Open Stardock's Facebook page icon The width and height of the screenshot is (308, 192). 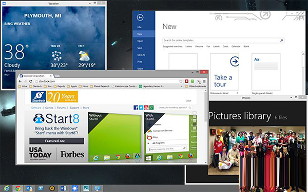(136, 108)
